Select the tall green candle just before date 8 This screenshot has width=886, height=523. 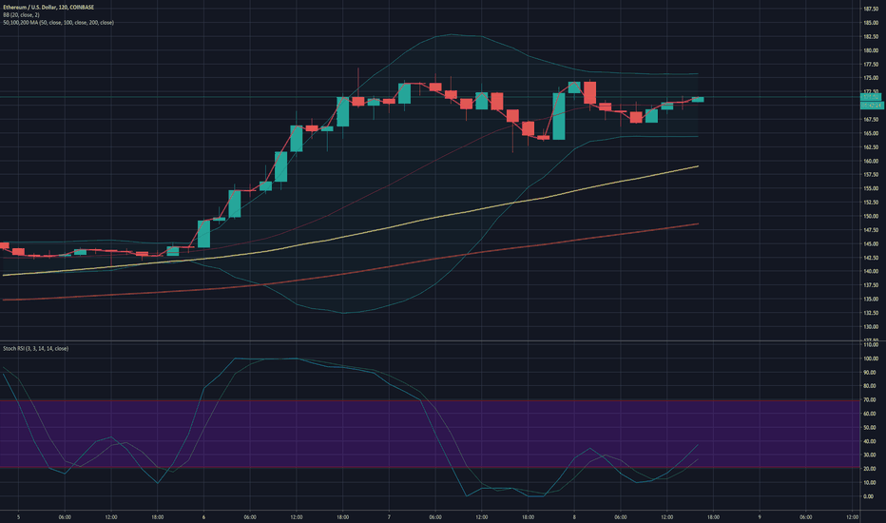[559, 116]
